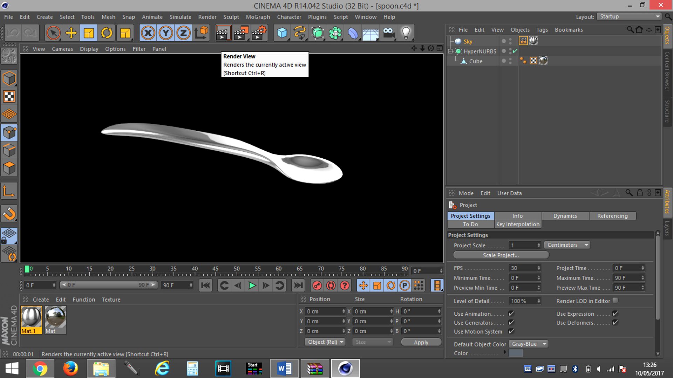Viewport: 673px width, 378px height.
Task: Click the Deformer bend icon
Action: pyautogui.click(x=353, y=33)
